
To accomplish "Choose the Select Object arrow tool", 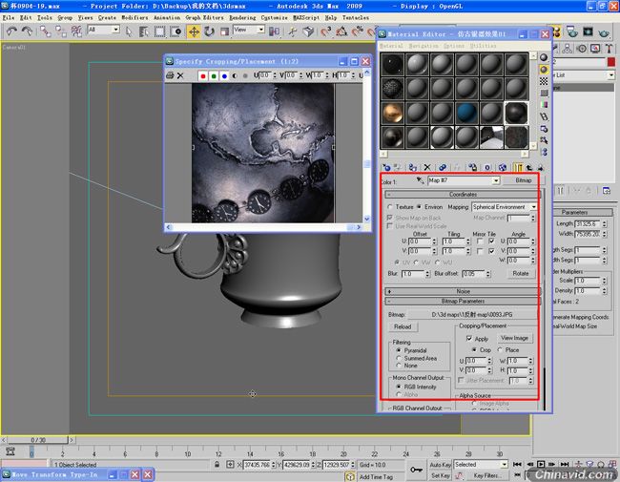I will (x=129, y=31).
